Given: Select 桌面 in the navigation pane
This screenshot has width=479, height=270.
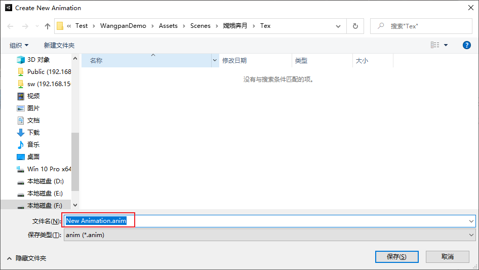Looking at the screenshot, I should click(33, 157).
